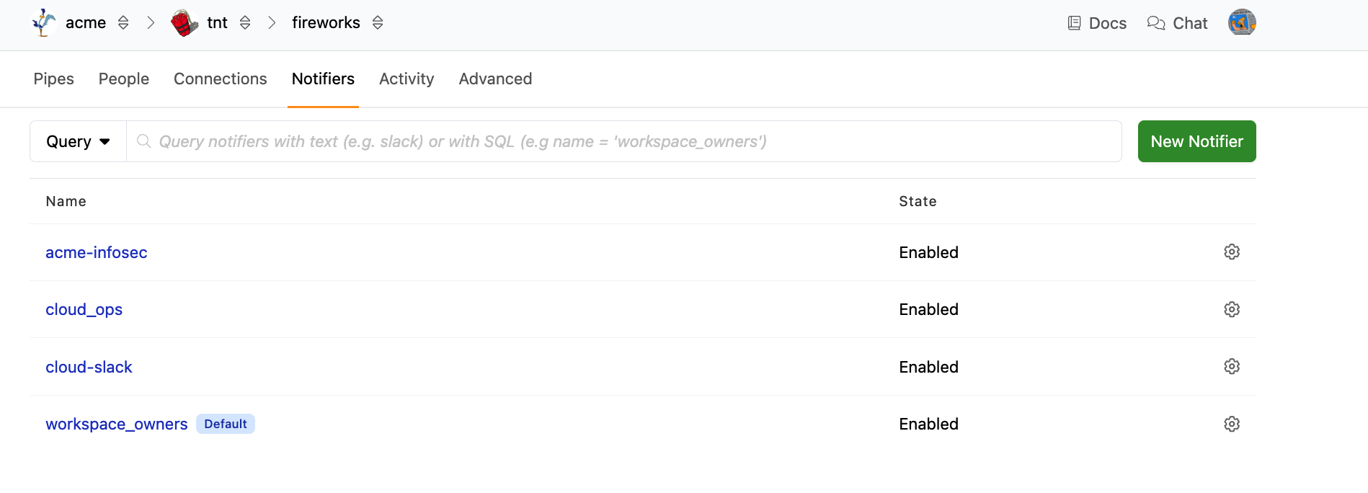This screenshot has height=493, width=1368.
Task: Expand the fireworks mod switcher
Action: (x=378, y=23)
